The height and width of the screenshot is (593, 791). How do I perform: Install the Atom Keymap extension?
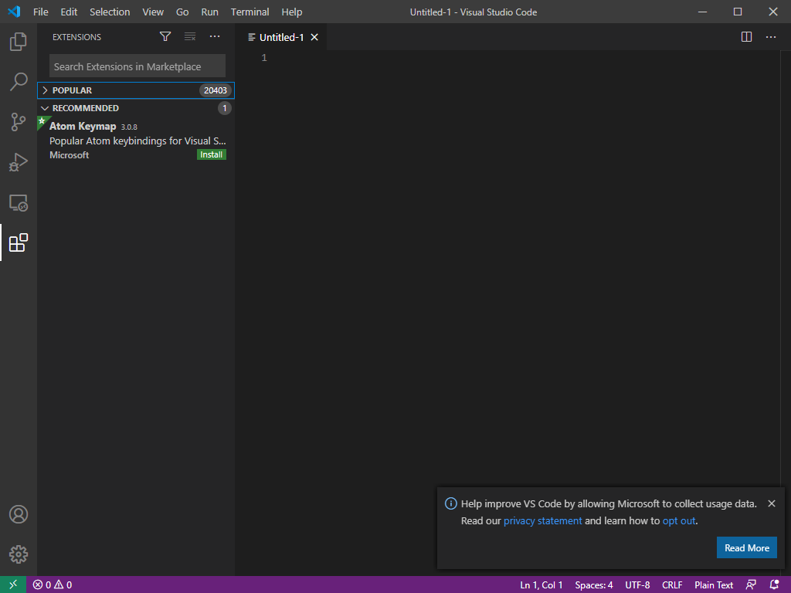pyautogui.click(x=212, y=154)
